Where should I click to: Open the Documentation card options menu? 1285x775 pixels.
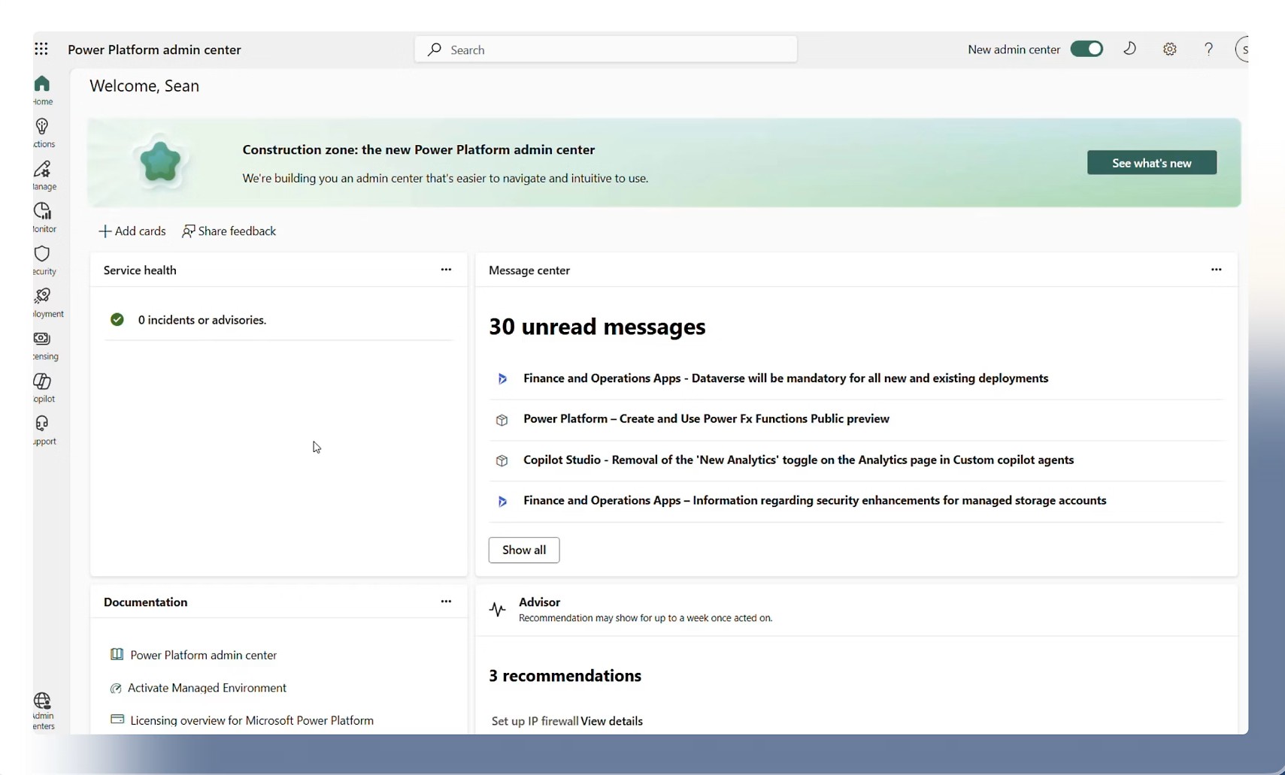446,601
